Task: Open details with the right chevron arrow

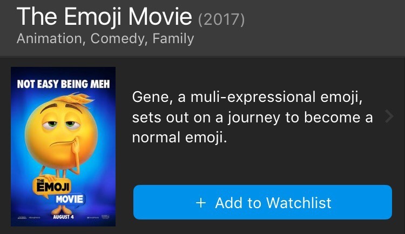Action: pos(389,116)
